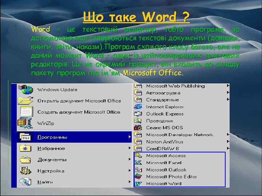Image resolution: width=262 pixels, height=196 pixels.
Task: Click the CorelDRAW 8 folder icon
Action: [x=138, y=148]
